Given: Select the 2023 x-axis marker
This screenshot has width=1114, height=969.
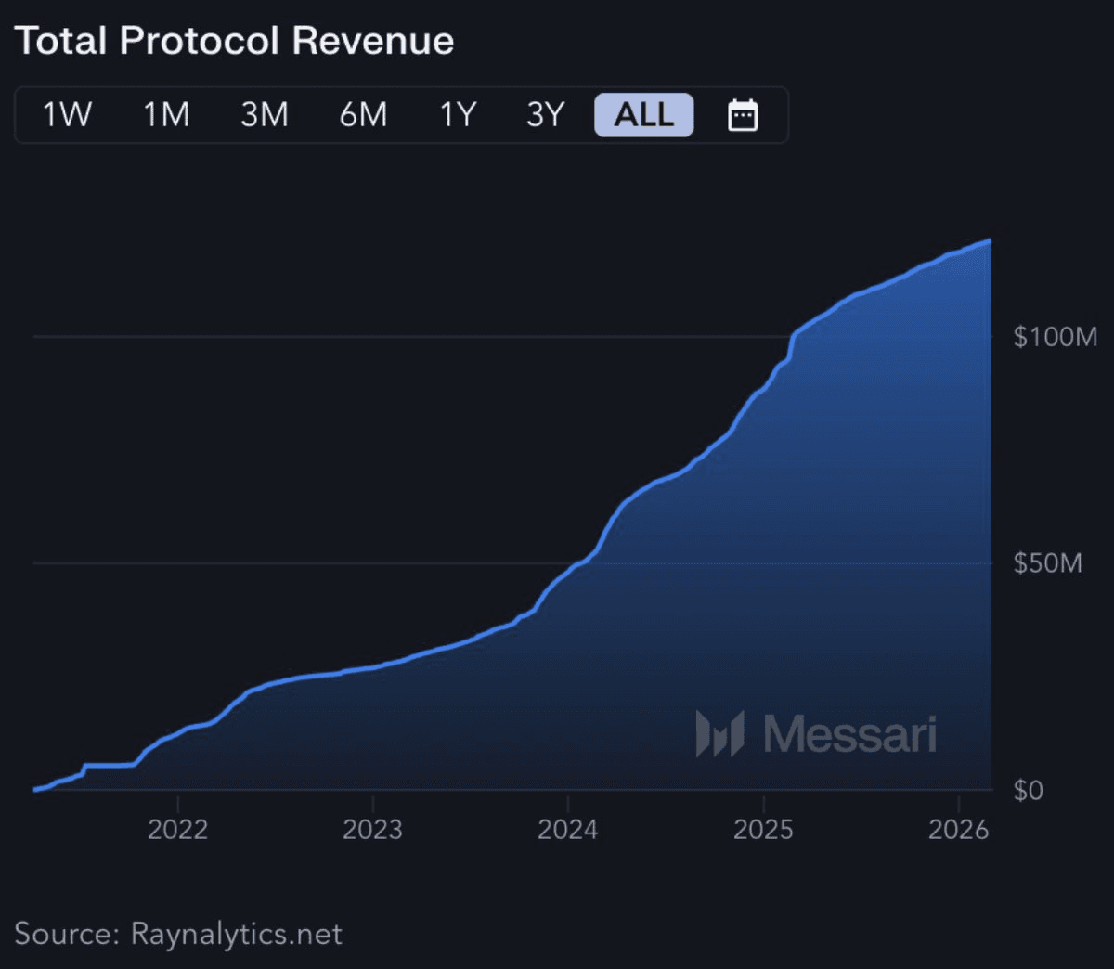Looking at the screenshot, I should 372,829.
